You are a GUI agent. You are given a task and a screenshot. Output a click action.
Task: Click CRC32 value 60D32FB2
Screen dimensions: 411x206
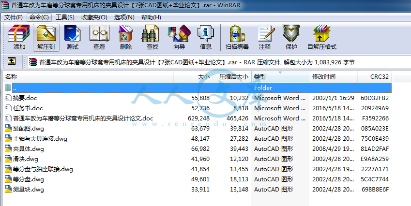pyautogui.click(x=375, y=98)
